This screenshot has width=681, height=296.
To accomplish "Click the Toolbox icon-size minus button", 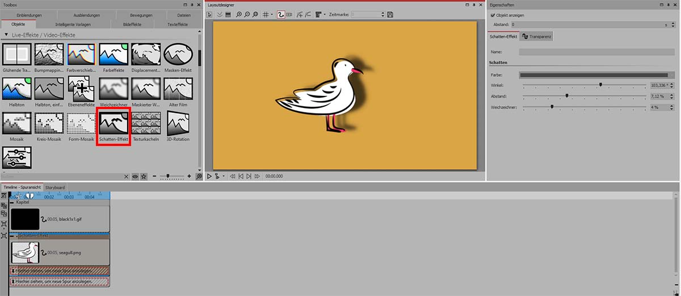I will (155, 177).
